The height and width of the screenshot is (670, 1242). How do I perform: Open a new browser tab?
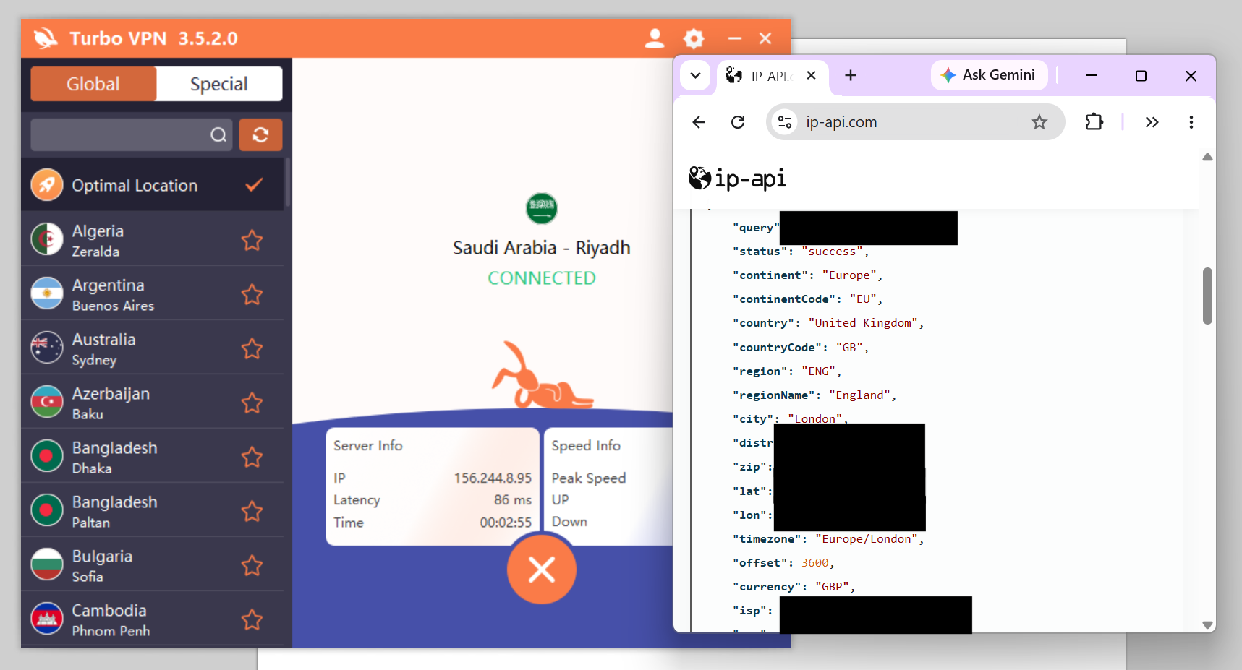pyautogui.click(x=851, y=75)
